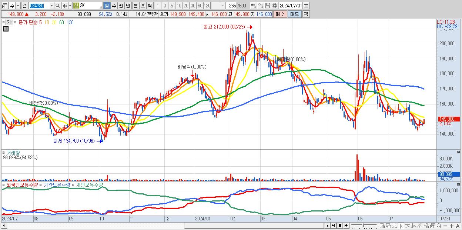
Task: Click the indicator add icon
Action: 254,6
